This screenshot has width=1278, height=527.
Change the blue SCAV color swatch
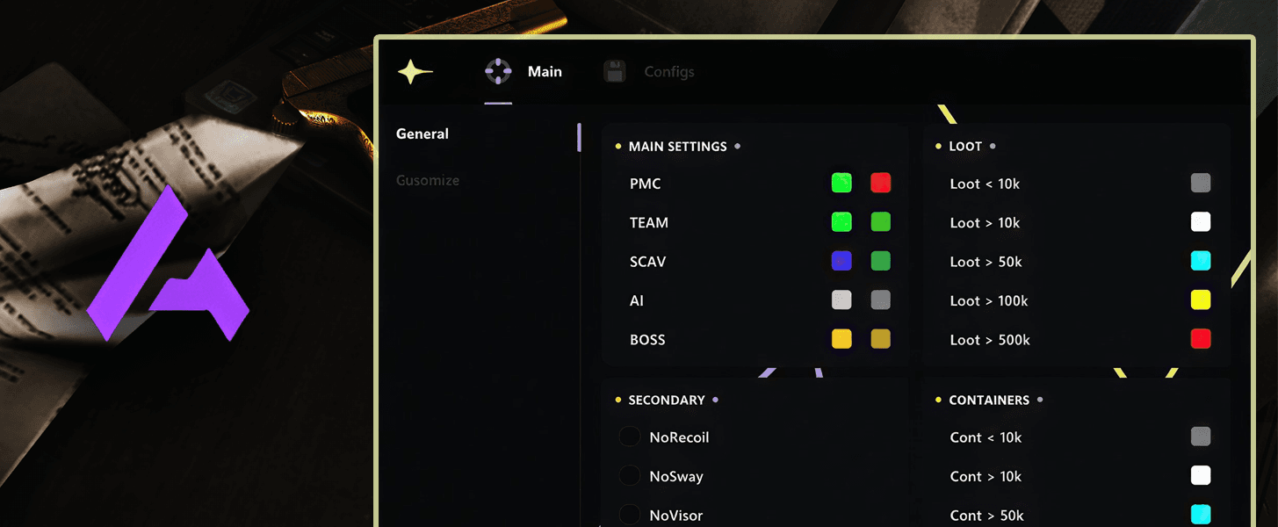pos(841,261)
